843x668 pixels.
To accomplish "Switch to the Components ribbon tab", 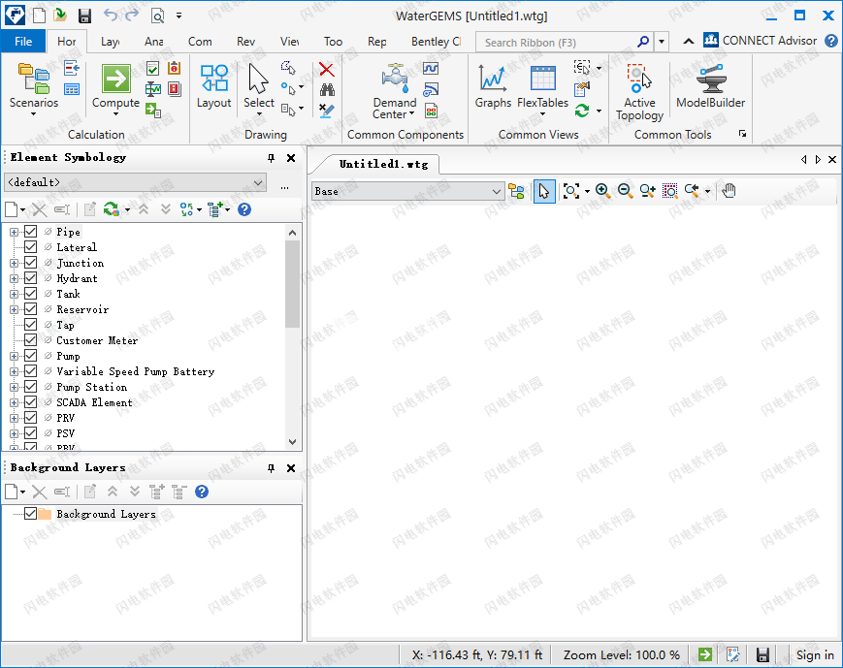I will point(200,42).
